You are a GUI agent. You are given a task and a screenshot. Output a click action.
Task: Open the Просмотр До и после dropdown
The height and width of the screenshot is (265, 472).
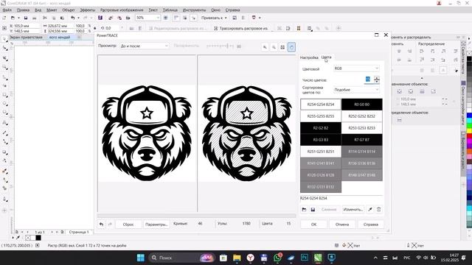[145, 46]
